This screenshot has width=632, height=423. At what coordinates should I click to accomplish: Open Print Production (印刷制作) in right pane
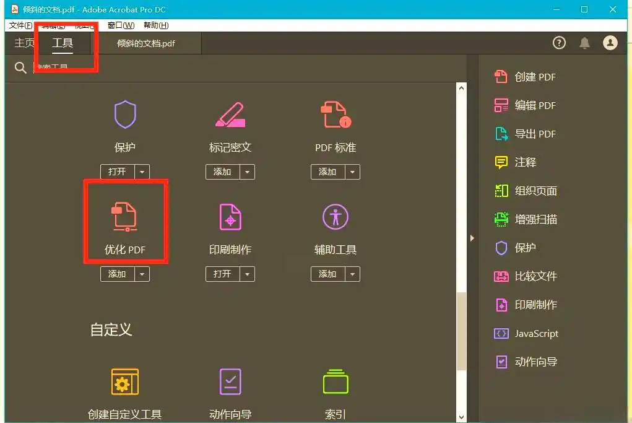526,305
